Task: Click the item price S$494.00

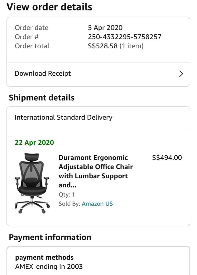Action: point(168,158)
